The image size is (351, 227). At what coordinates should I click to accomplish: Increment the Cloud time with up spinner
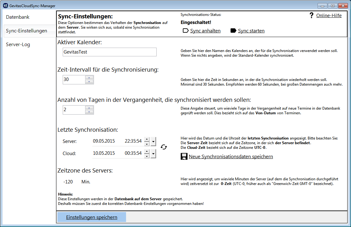(x=147, y=151)
